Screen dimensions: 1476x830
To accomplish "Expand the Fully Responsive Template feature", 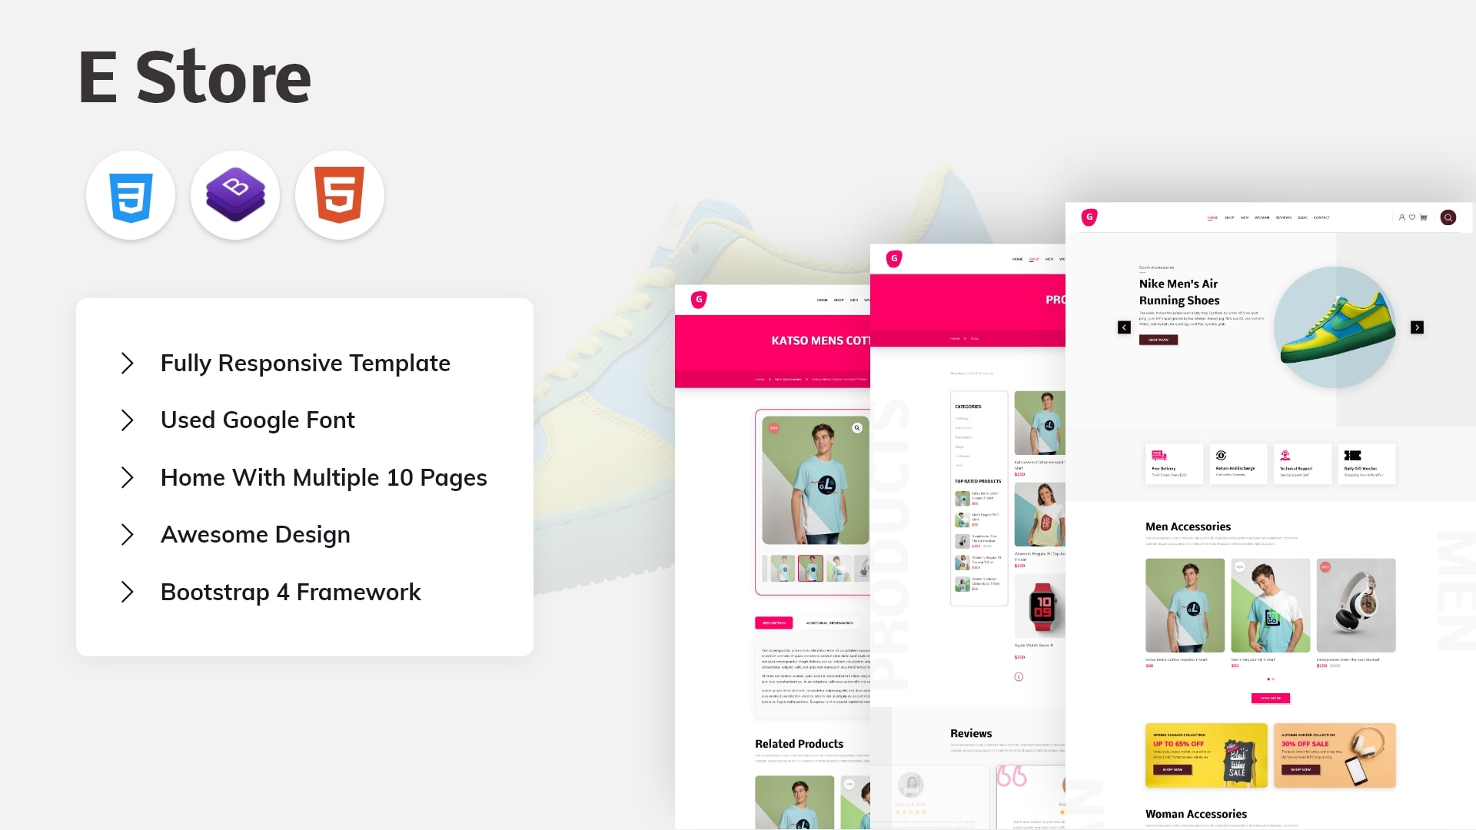I will click(127, 363).
